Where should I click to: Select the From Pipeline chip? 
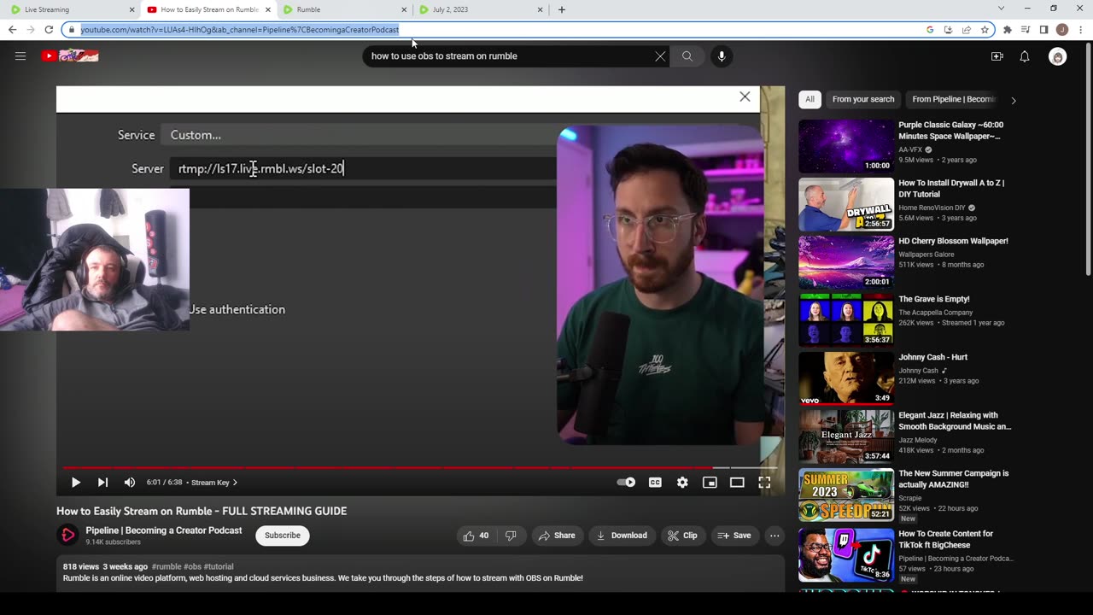tap(953, 99)
